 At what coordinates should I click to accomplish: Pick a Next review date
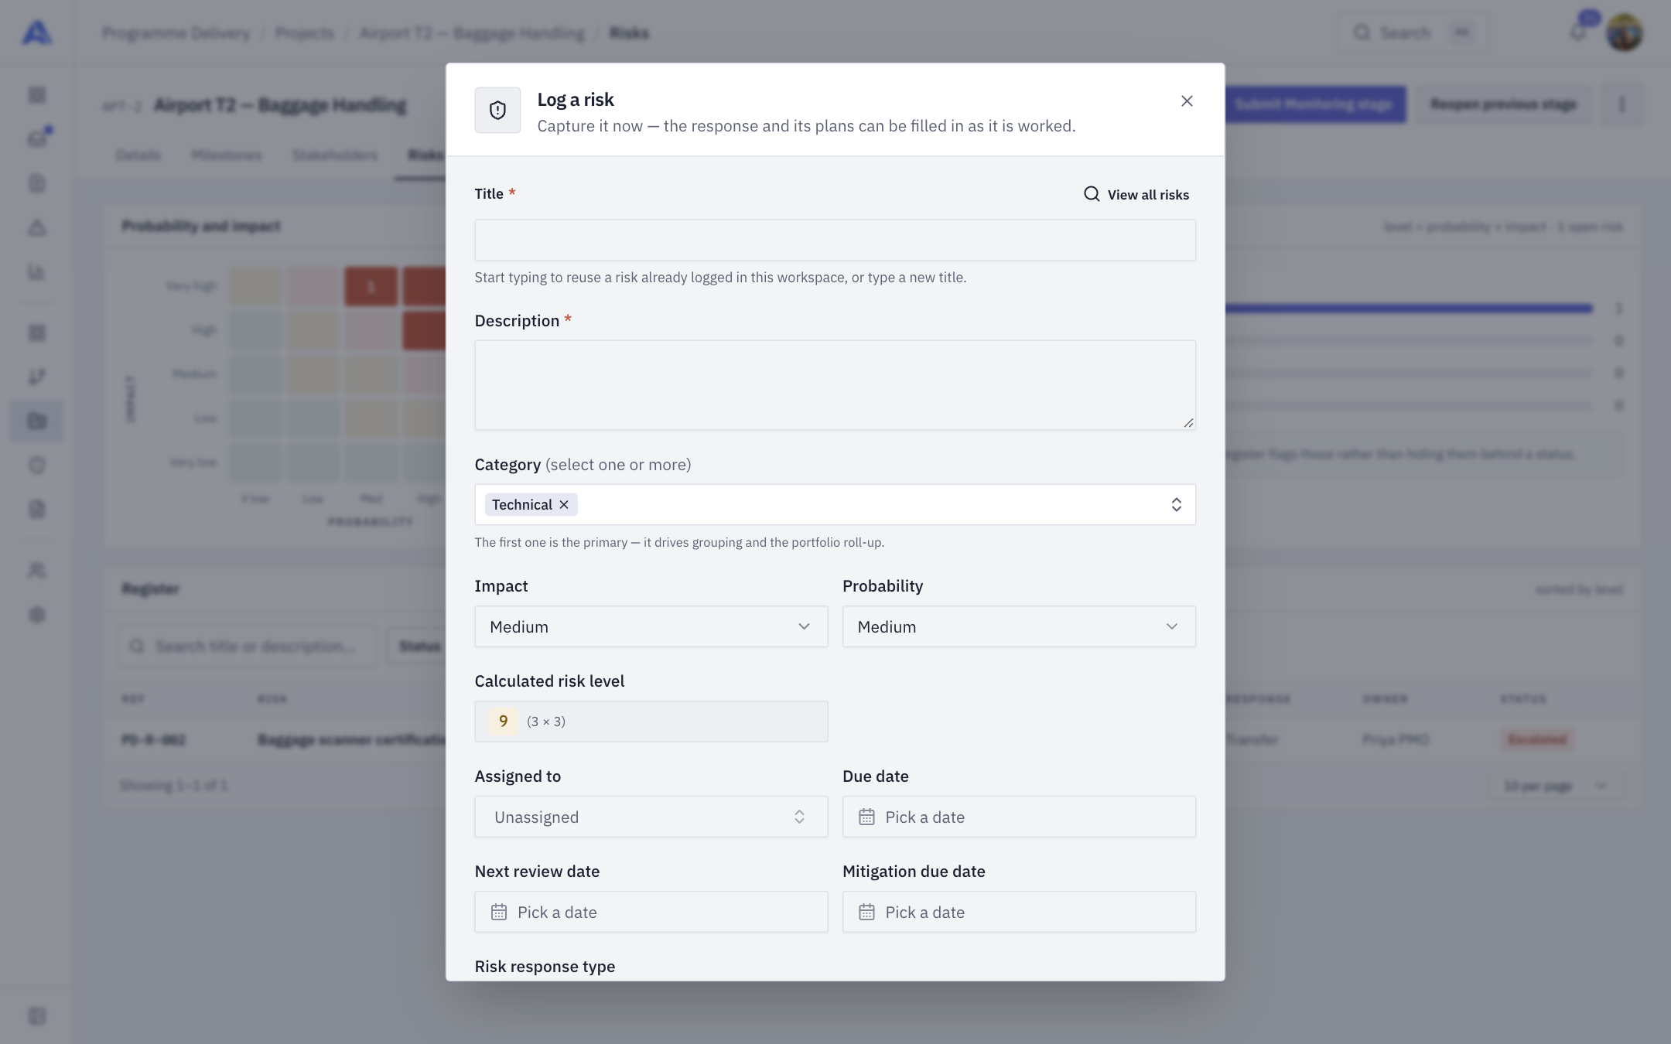point(651,912)
